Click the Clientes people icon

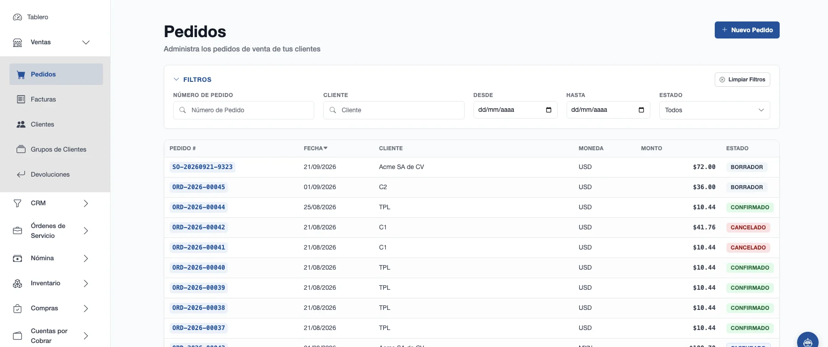(x=21, y=124)
